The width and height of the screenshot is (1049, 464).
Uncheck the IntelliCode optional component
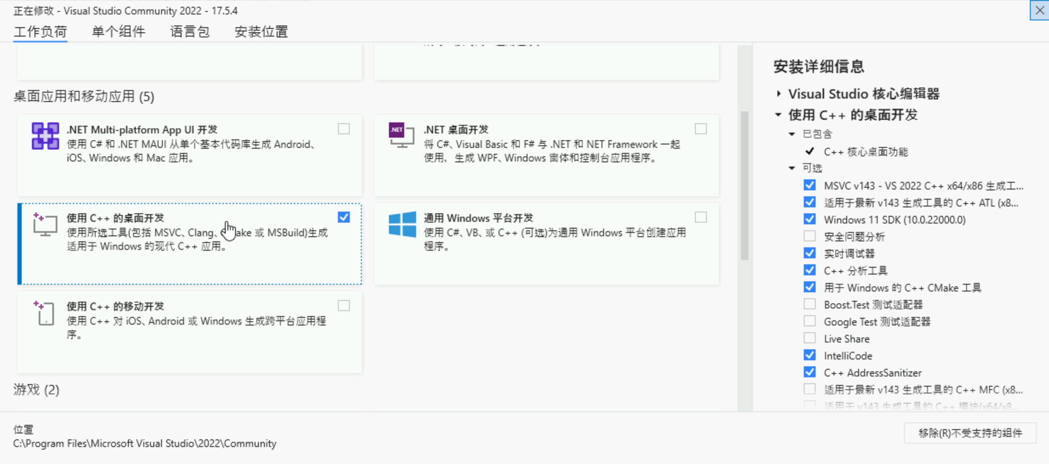pyautogui.click(x=809, y=355)
